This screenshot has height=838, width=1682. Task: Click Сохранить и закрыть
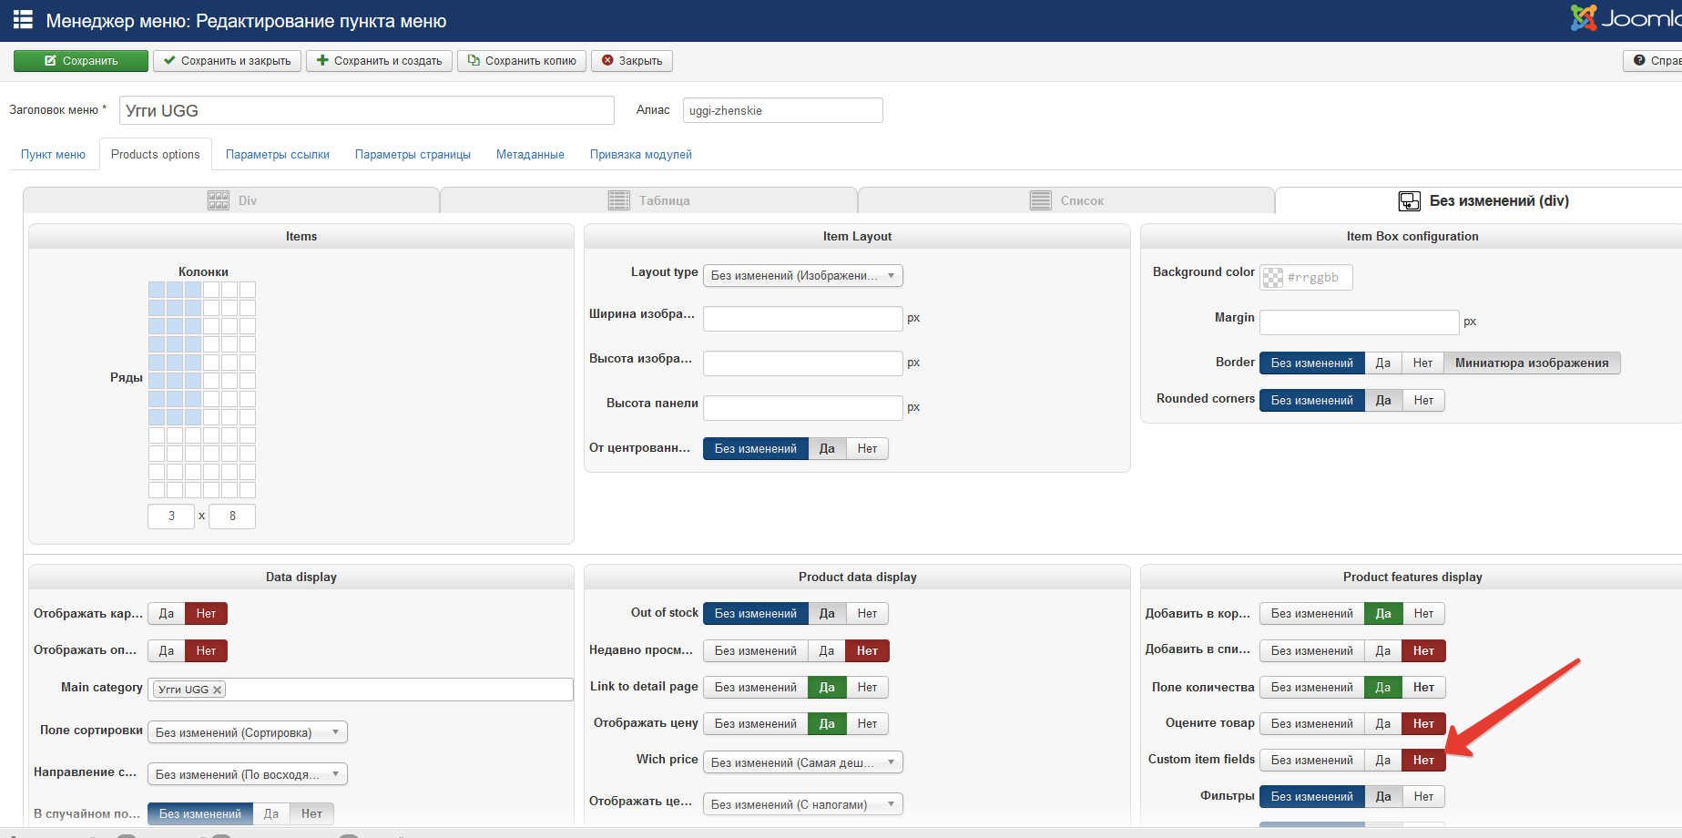pos(228,61)
